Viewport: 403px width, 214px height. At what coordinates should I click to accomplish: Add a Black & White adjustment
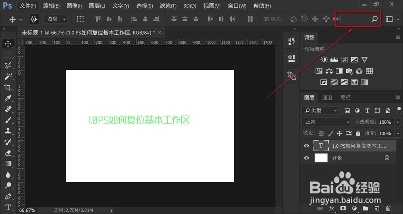click(339, 71)
